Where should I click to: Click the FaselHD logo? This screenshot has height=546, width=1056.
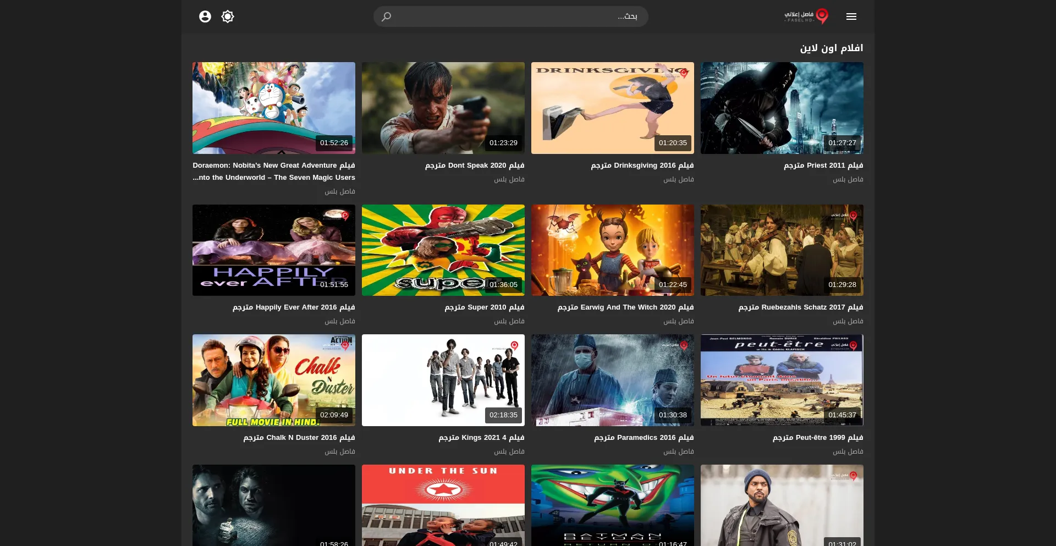806,16
